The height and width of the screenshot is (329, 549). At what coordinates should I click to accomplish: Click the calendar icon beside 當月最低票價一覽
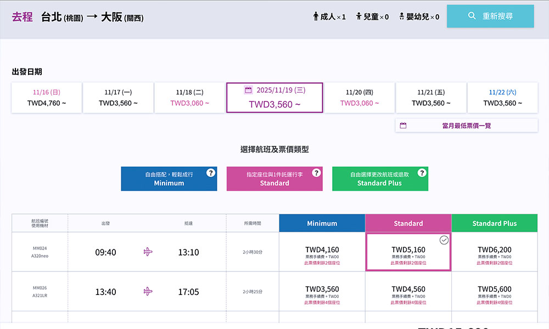pos(403,126)
